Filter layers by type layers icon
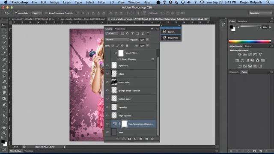This screenshot has height=154, width=274. click(132, 33)
